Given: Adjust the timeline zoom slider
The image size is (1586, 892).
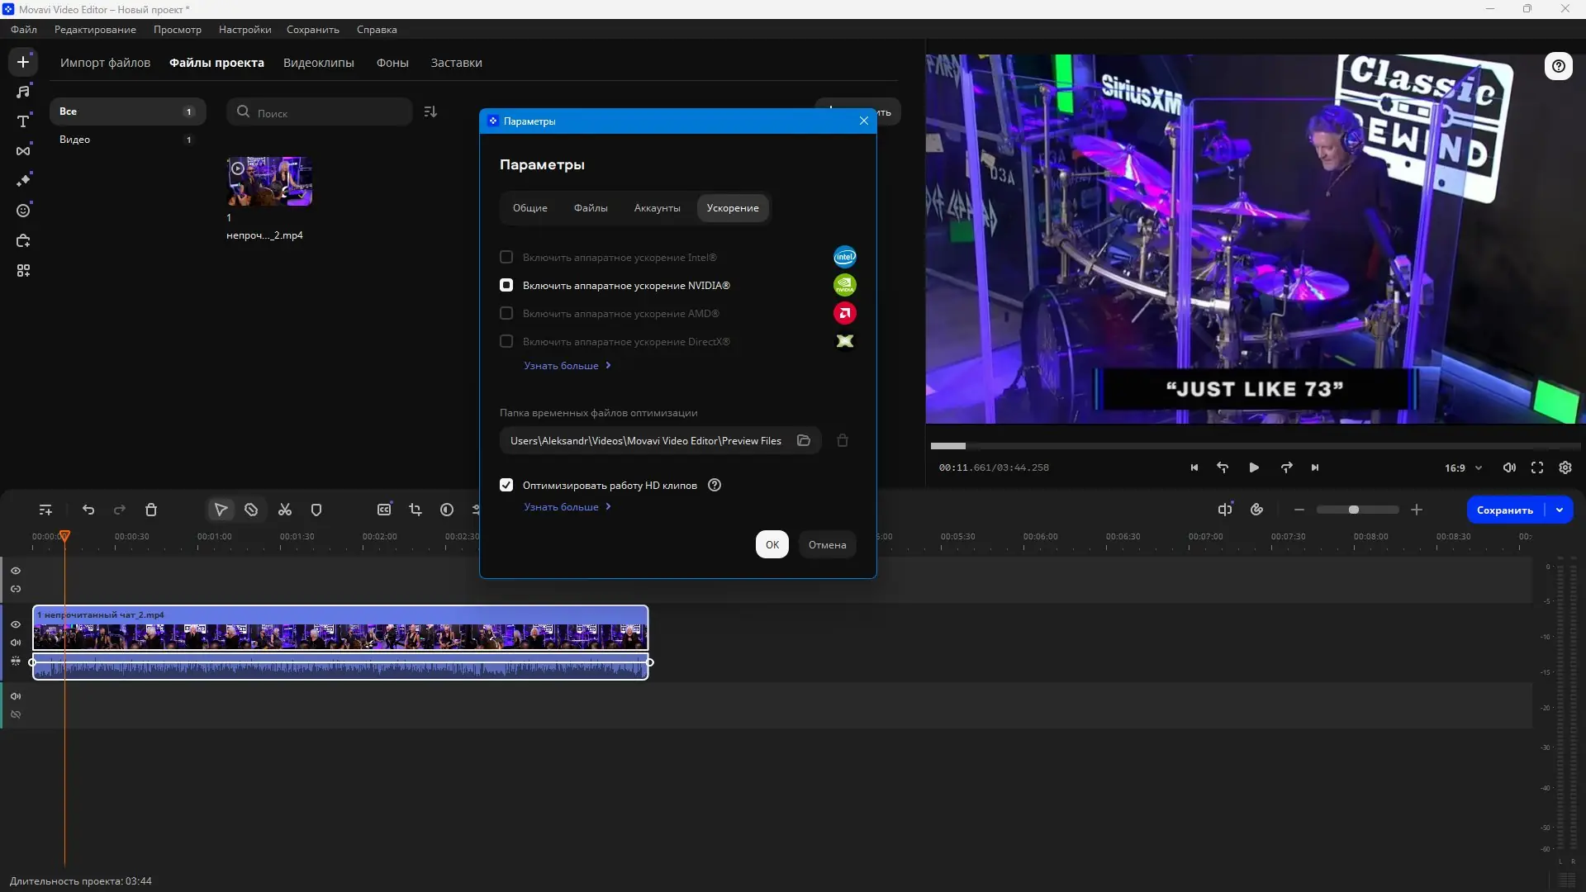Looking at the screenshot, I should pos(1353,510).
